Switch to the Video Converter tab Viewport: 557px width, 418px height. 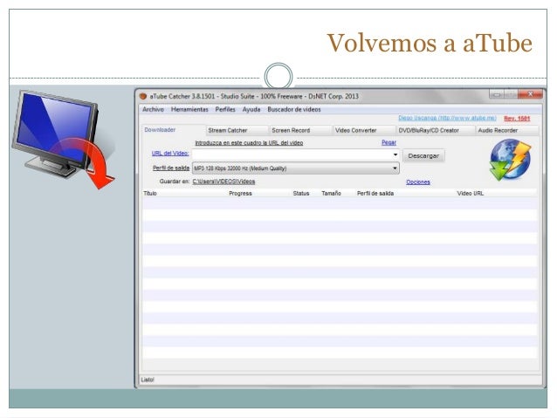[x=364, y=130]
